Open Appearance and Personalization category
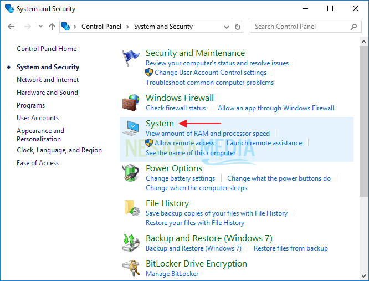Image resolution: width=369 pixels, height=281 pixels. tap(40, 135)
